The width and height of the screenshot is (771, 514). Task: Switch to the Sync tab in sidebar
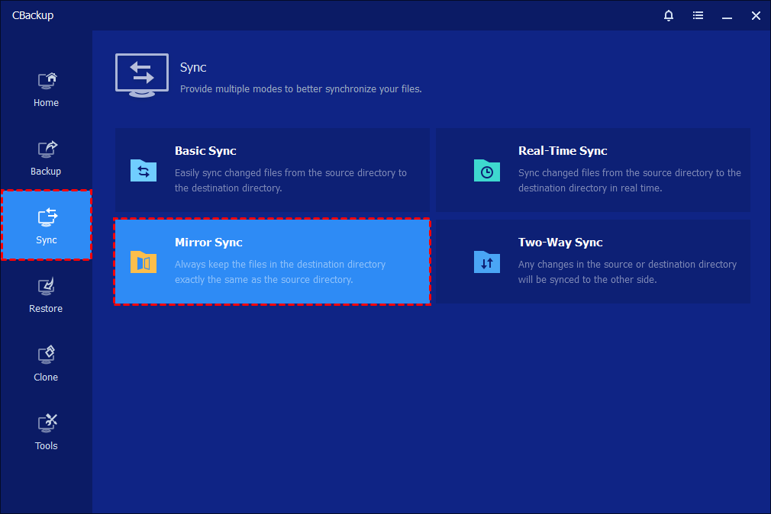point(47,225)
